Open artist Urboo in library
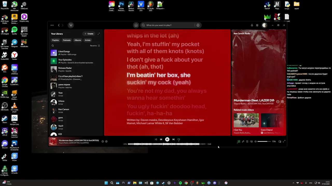Screen dimensions: 332x186 (76, 103)
